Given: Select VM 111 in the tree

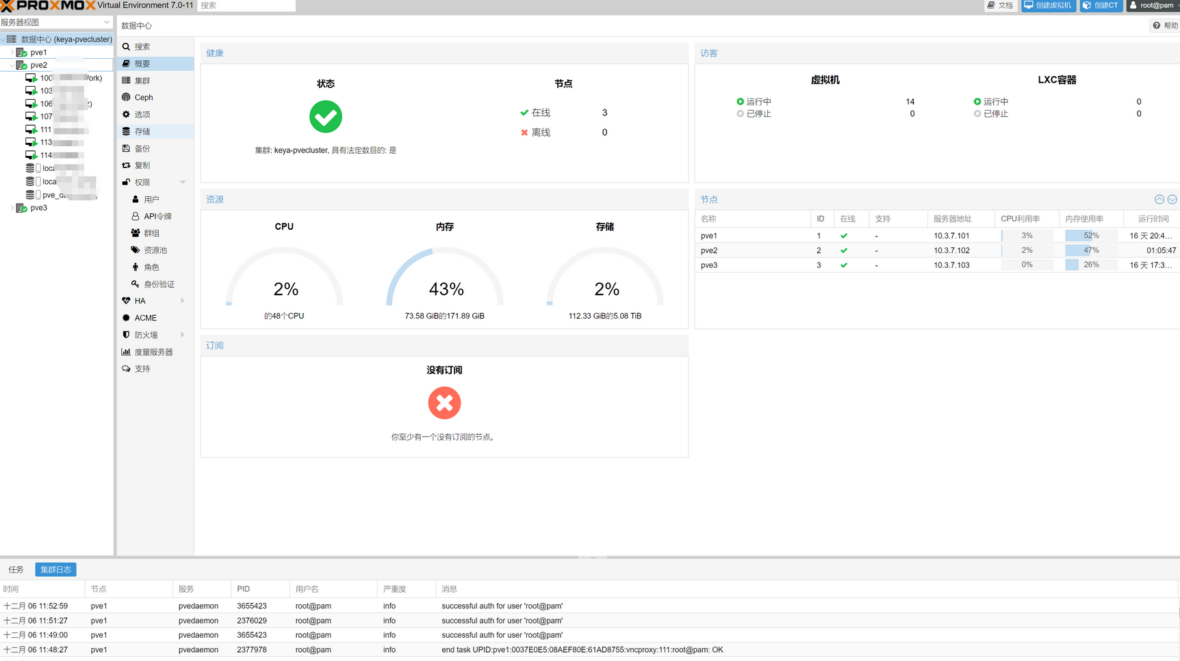Looking at the screenshot, I should (x=57, y=130).
